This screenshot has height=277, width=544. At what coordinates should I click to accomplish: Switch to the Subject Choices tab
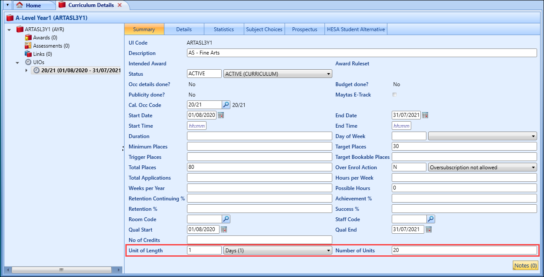pyautogui.click(x=264, y=29)
